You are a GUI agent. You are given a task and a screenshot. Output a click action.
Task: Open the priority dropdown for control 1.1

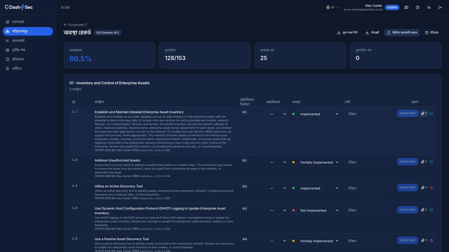coord(276,114)
